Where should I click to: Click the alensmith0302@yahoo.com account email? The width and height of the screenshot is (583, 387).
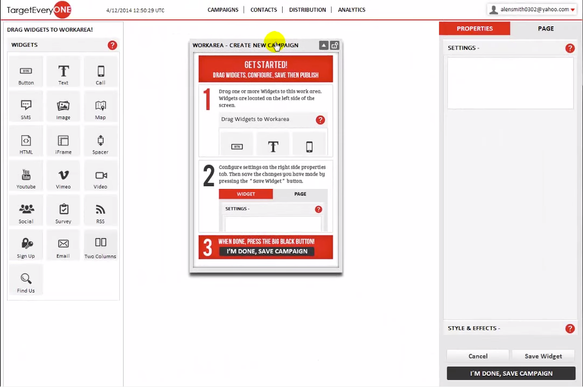[x=534, y=9]
